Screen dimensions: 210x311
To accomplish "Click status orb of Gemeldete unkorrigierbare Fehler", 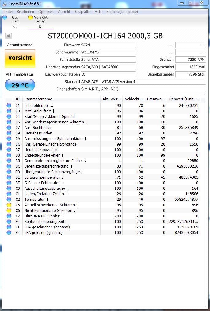I will [x=9, y=161].
